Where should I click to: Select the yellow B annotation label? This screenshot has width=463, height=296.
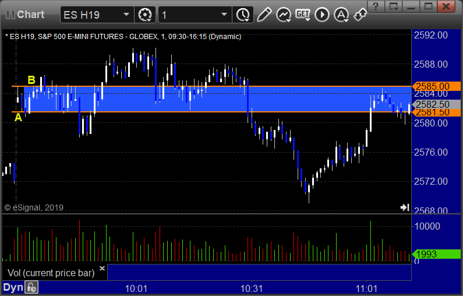[31, 80]
